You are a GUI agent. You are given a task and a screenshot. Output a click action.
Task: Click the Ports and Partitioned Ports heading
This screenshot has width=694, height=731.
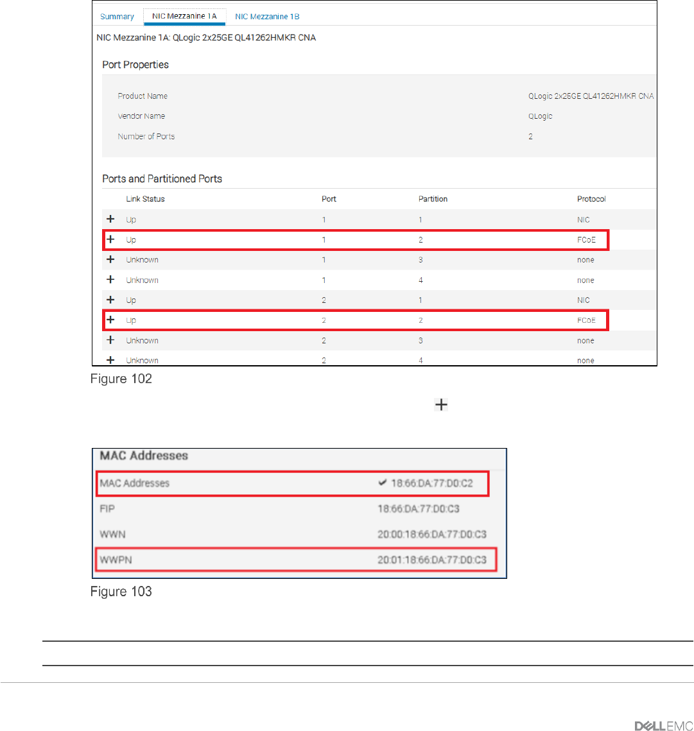162,179
